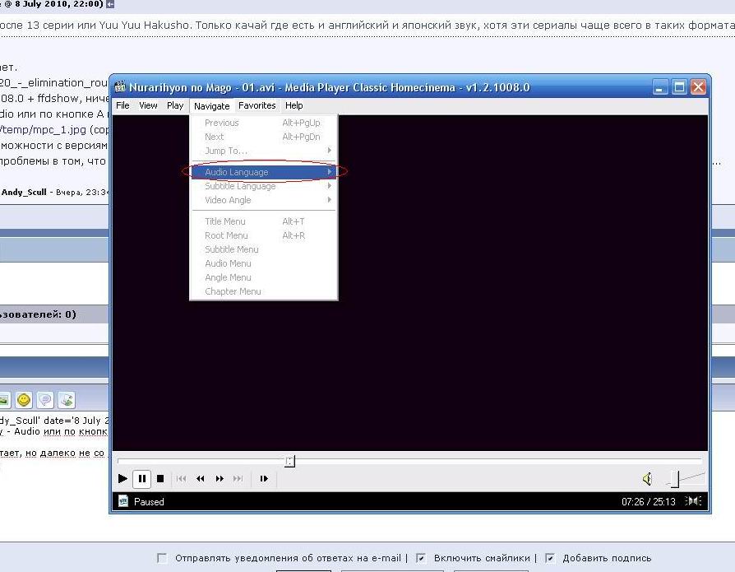735x572 pixels.
Task: Toggle add signature checkbox
Action: tap(550, 558)
